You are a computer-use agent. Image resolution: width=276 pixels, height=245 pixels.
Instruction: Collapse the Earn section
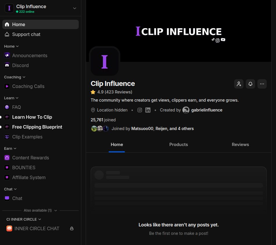[10, 148]
